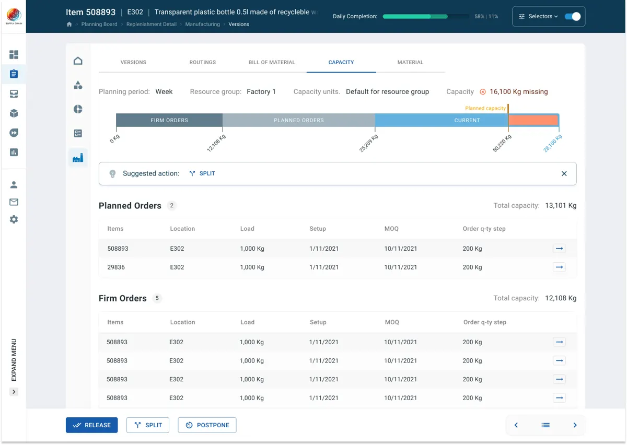Open the user profile icon
Image resolution: width=627 pixels, height=445 pixels.
coord(14,185)
